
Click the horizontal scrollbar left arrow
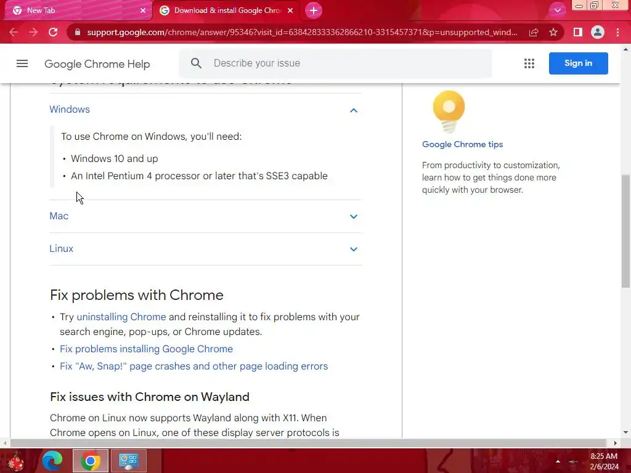[x=5, y=443]
